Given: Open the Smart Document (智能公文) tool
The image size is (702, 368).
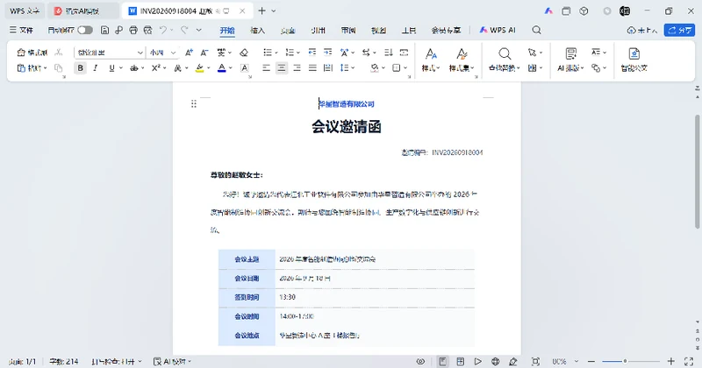Looking at the screenshot, I should [x=634, y=60].
